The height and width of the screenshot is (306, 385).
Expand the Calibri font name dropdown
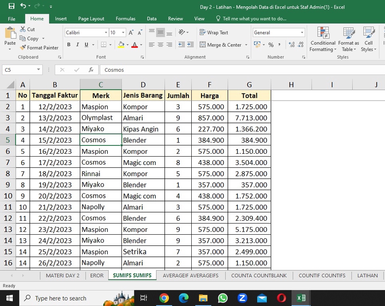coord(106,32)
